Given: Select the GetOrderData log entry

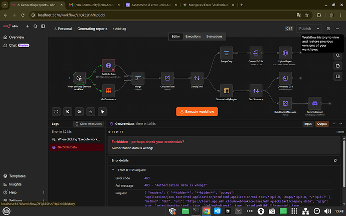Looking at the screenshot, I should pos(77,147).
